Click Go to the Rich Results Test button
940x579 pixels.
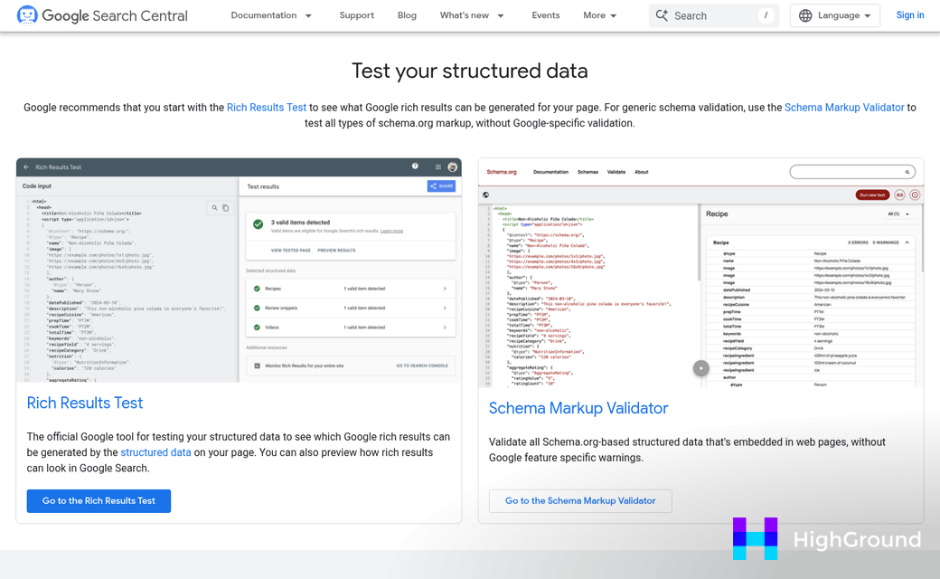click(x=99, y=501)
